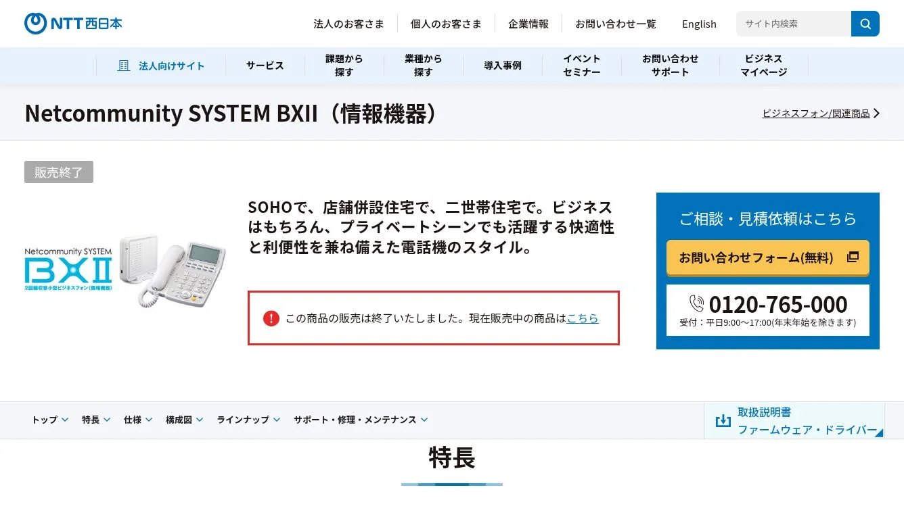Expand the ラインナップ anchor dropdown
Screen dimensions: 904x519
pyautogui.click(x=248, y=420)
